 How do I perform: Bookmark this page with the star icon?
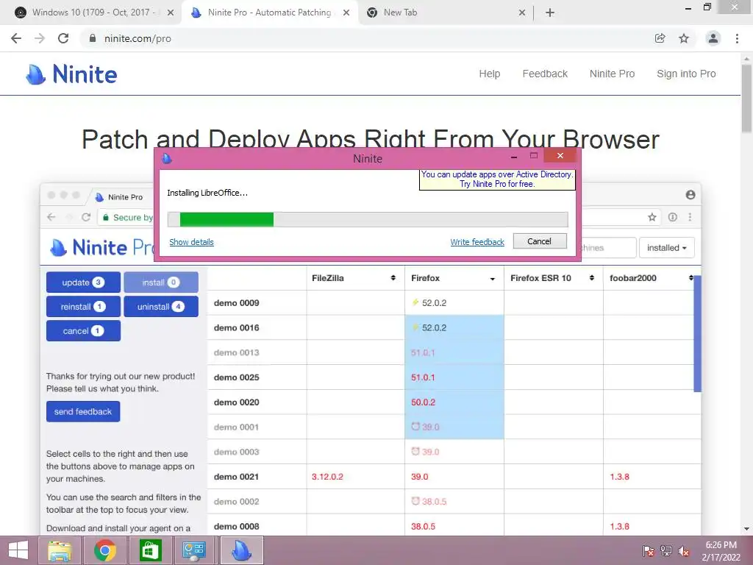click(x=684, y=38)
